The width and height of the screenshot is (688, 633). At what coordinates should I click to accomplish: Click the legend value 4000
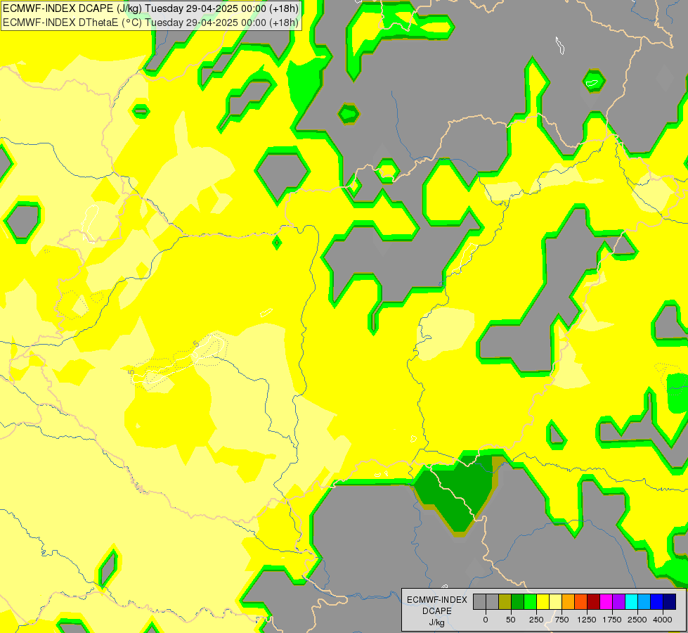click(663, 620)
